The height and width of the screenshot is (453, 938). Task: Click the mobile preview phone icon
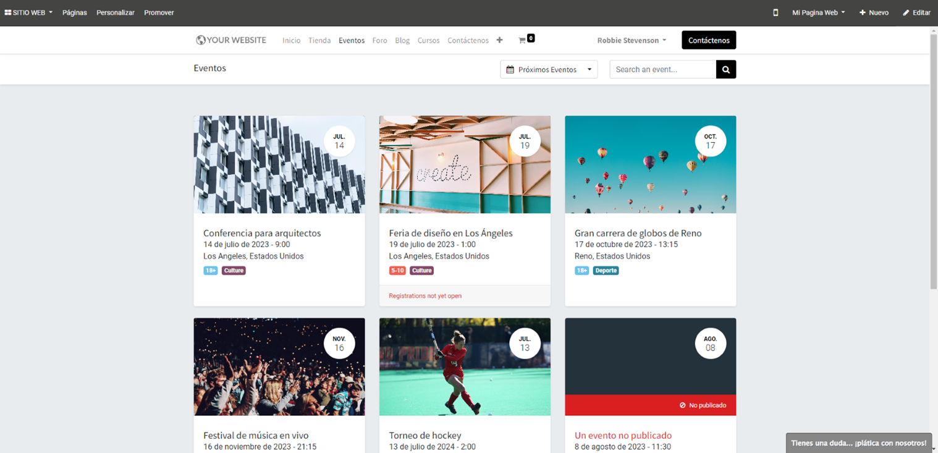(775, 12)
